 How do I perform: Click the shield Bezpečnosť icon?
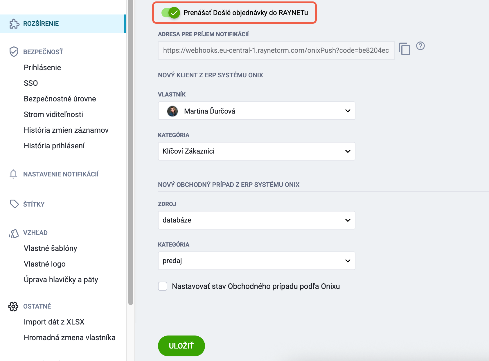point(14,52)
